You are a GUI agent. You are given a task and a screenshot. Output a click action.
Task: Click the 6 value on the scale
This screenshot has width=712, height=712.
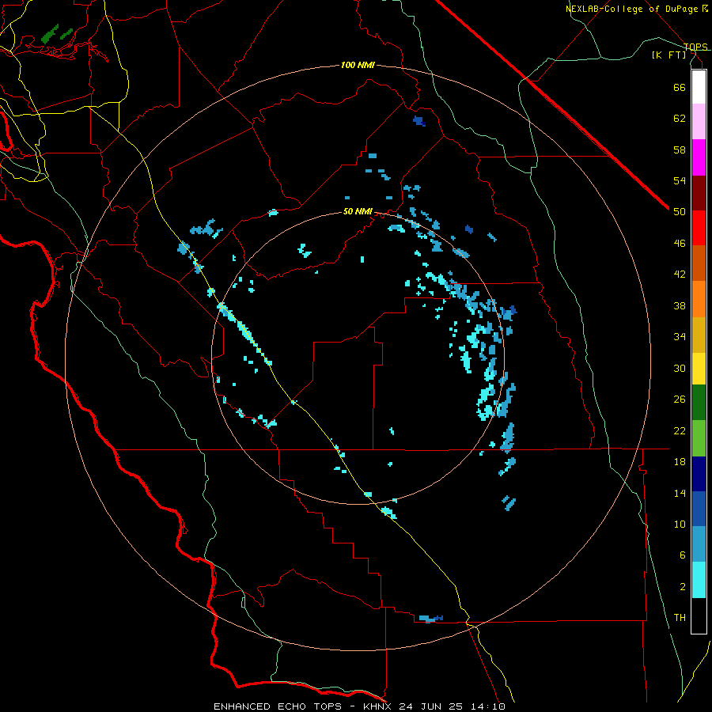point(682,555)
